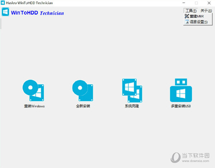Open the 工具(T) menu
The width and height of the screenshot is (215, 168).
pos(191,11)
